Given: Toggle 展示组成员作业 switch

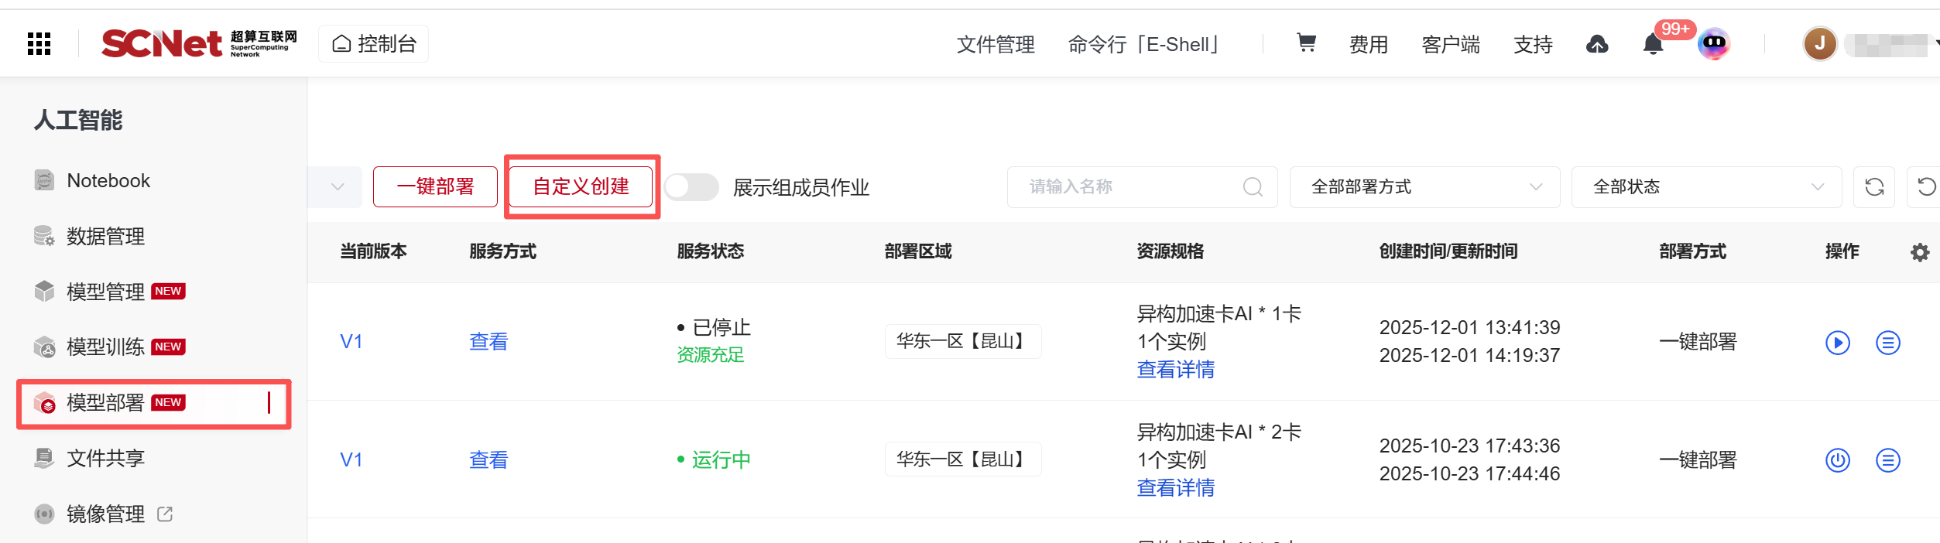Looking at the screenshot, I should pos(691,187).
